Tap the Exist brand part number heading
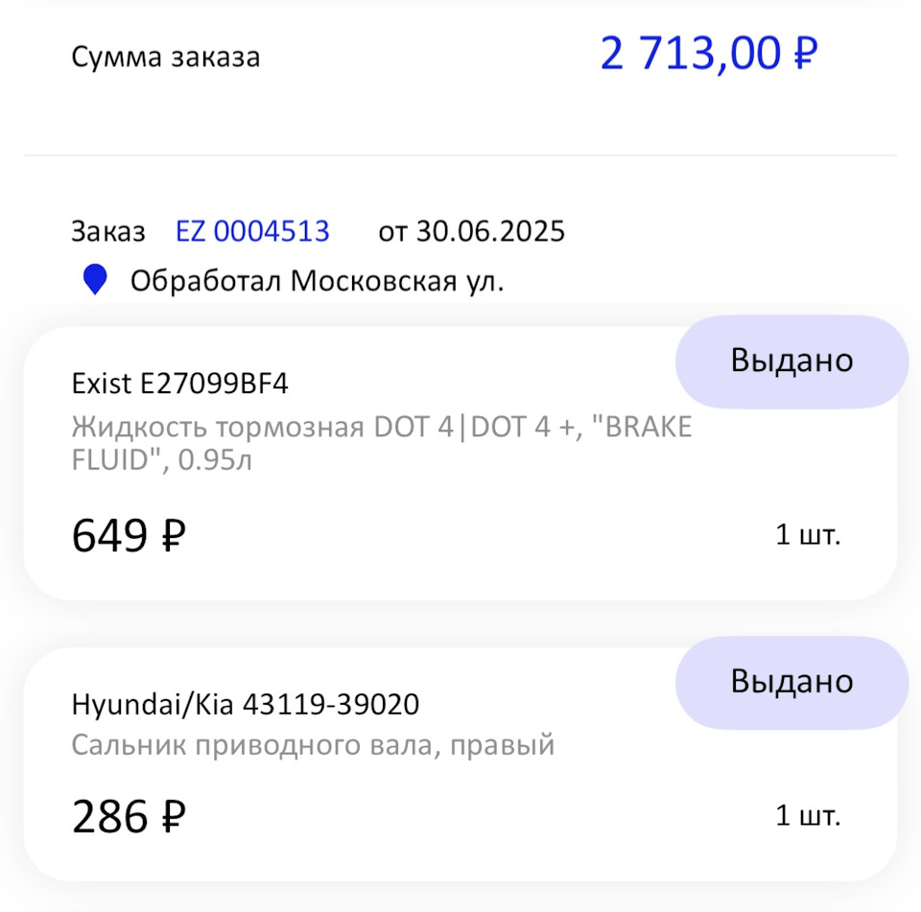The image size is (921, 912). (x=179, y=384)
